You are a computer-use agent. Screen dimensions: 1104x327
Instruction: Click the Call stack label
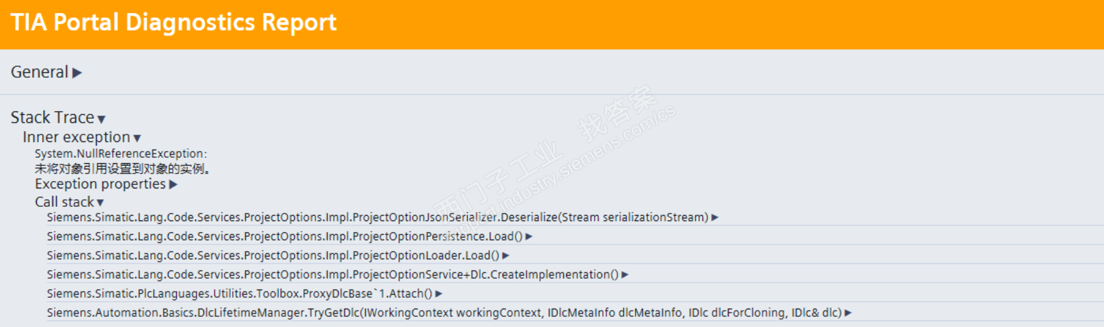(x=65, y=202)
